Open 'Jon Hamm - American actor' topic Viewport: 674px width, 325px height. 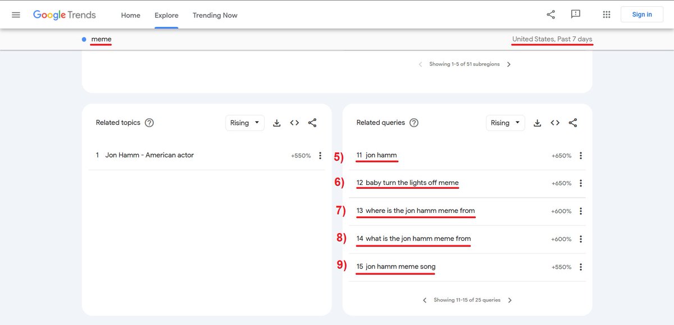tap(149, 155)
